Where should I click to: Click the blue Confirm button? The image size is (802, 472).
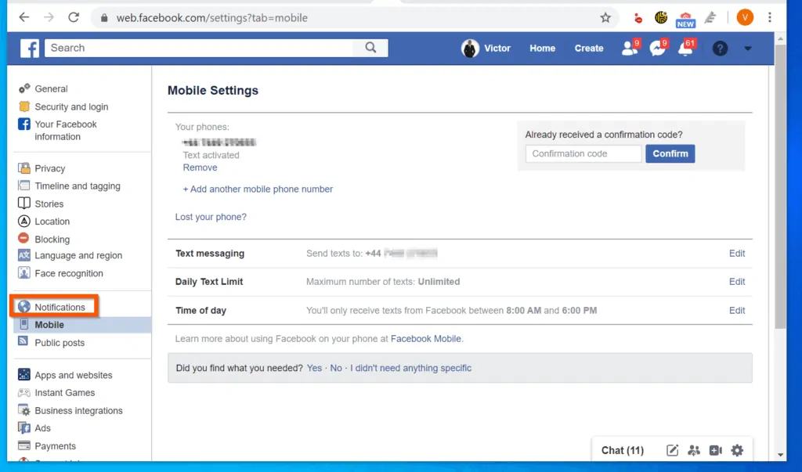(670, 153)
